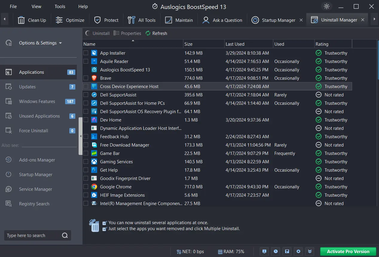Image resolution: width=379 pixels, height=257 pixels.
Task: Check the Brave application checkbox
Action: pos(86,78)
